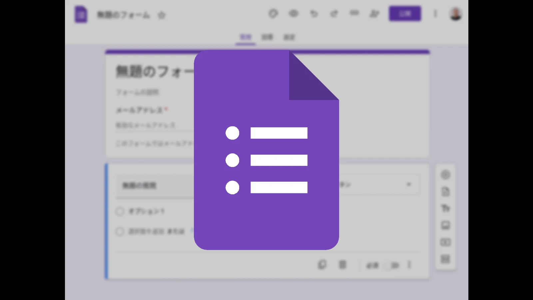Import questions from the sidebar
Viewport: 533px width, 300px height.
(445, 192)
